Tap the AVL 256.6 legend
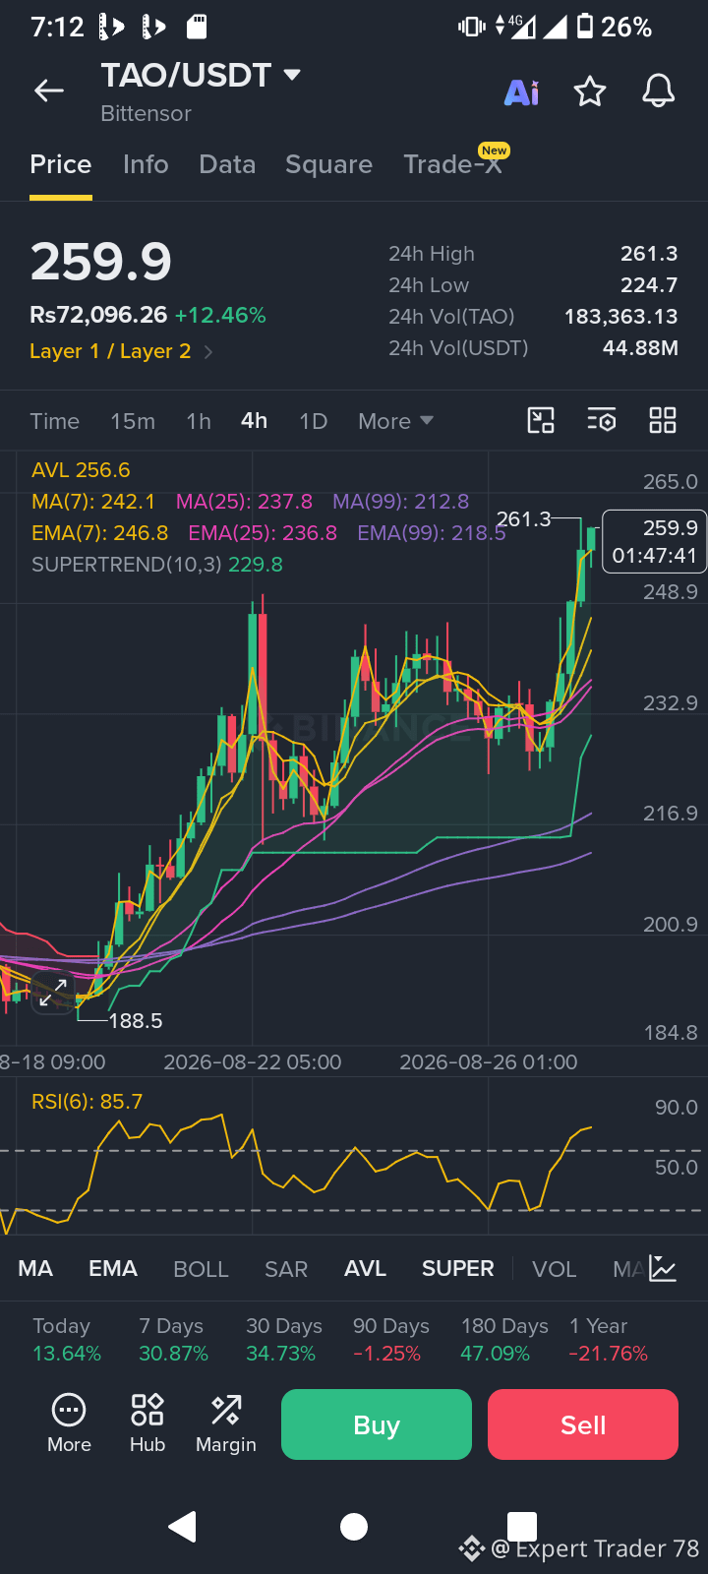The width and height of the screenshot is (708, 1574). tap(81, 470)
